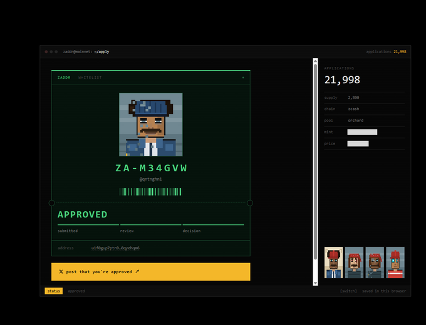426x325 pixels.
Task: Click the title bar path ~/apply
Action: click(x=101, y=52)
